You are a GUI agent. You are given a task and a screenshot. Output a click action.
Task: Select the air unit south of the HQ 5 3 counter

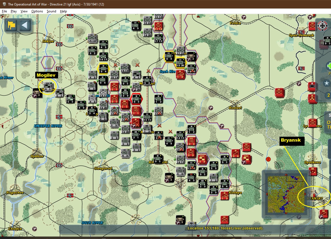coord(170,178)
